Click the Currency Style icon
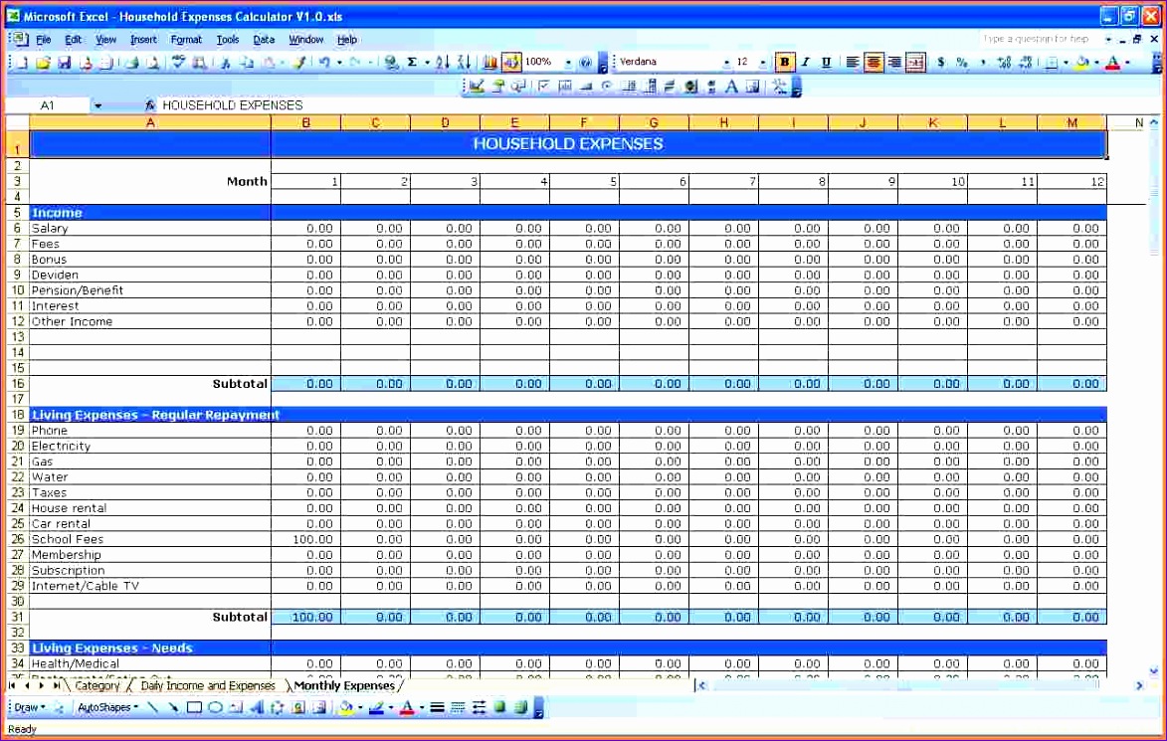Viewport: 1167px width, 741px height. click(940, 62)
